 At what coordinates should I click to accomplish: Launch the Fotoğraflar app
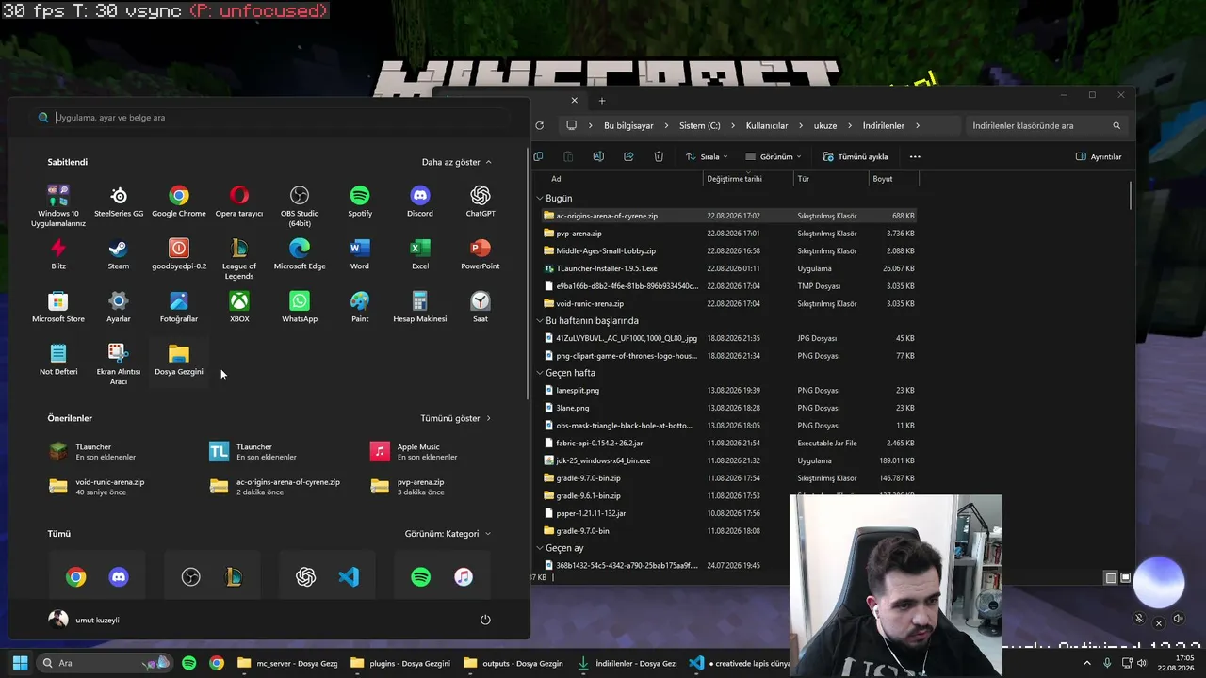[179, 307]
